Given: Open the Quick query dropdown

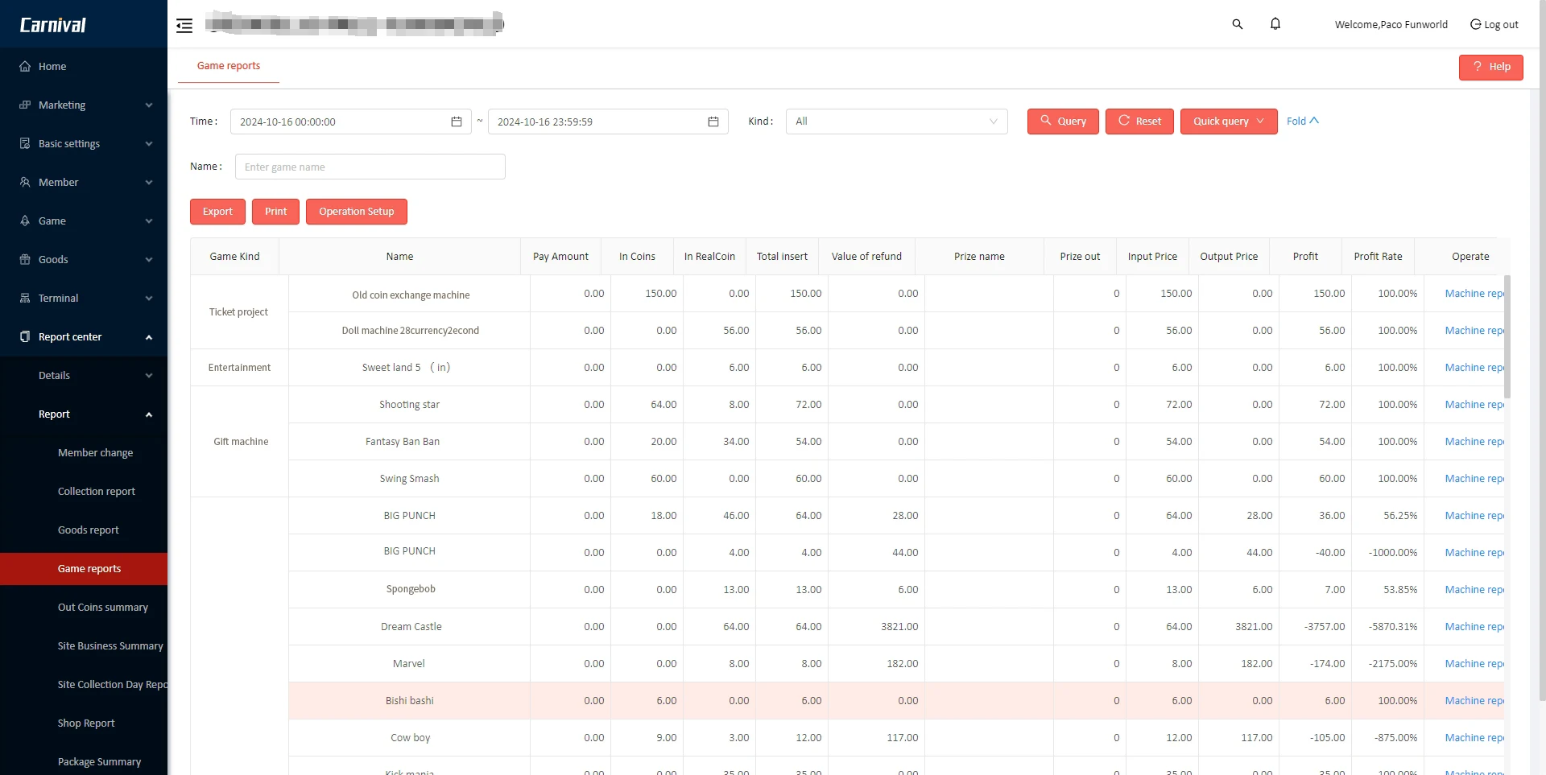Looking at the screenshot, I should (x=1227, y=122).
